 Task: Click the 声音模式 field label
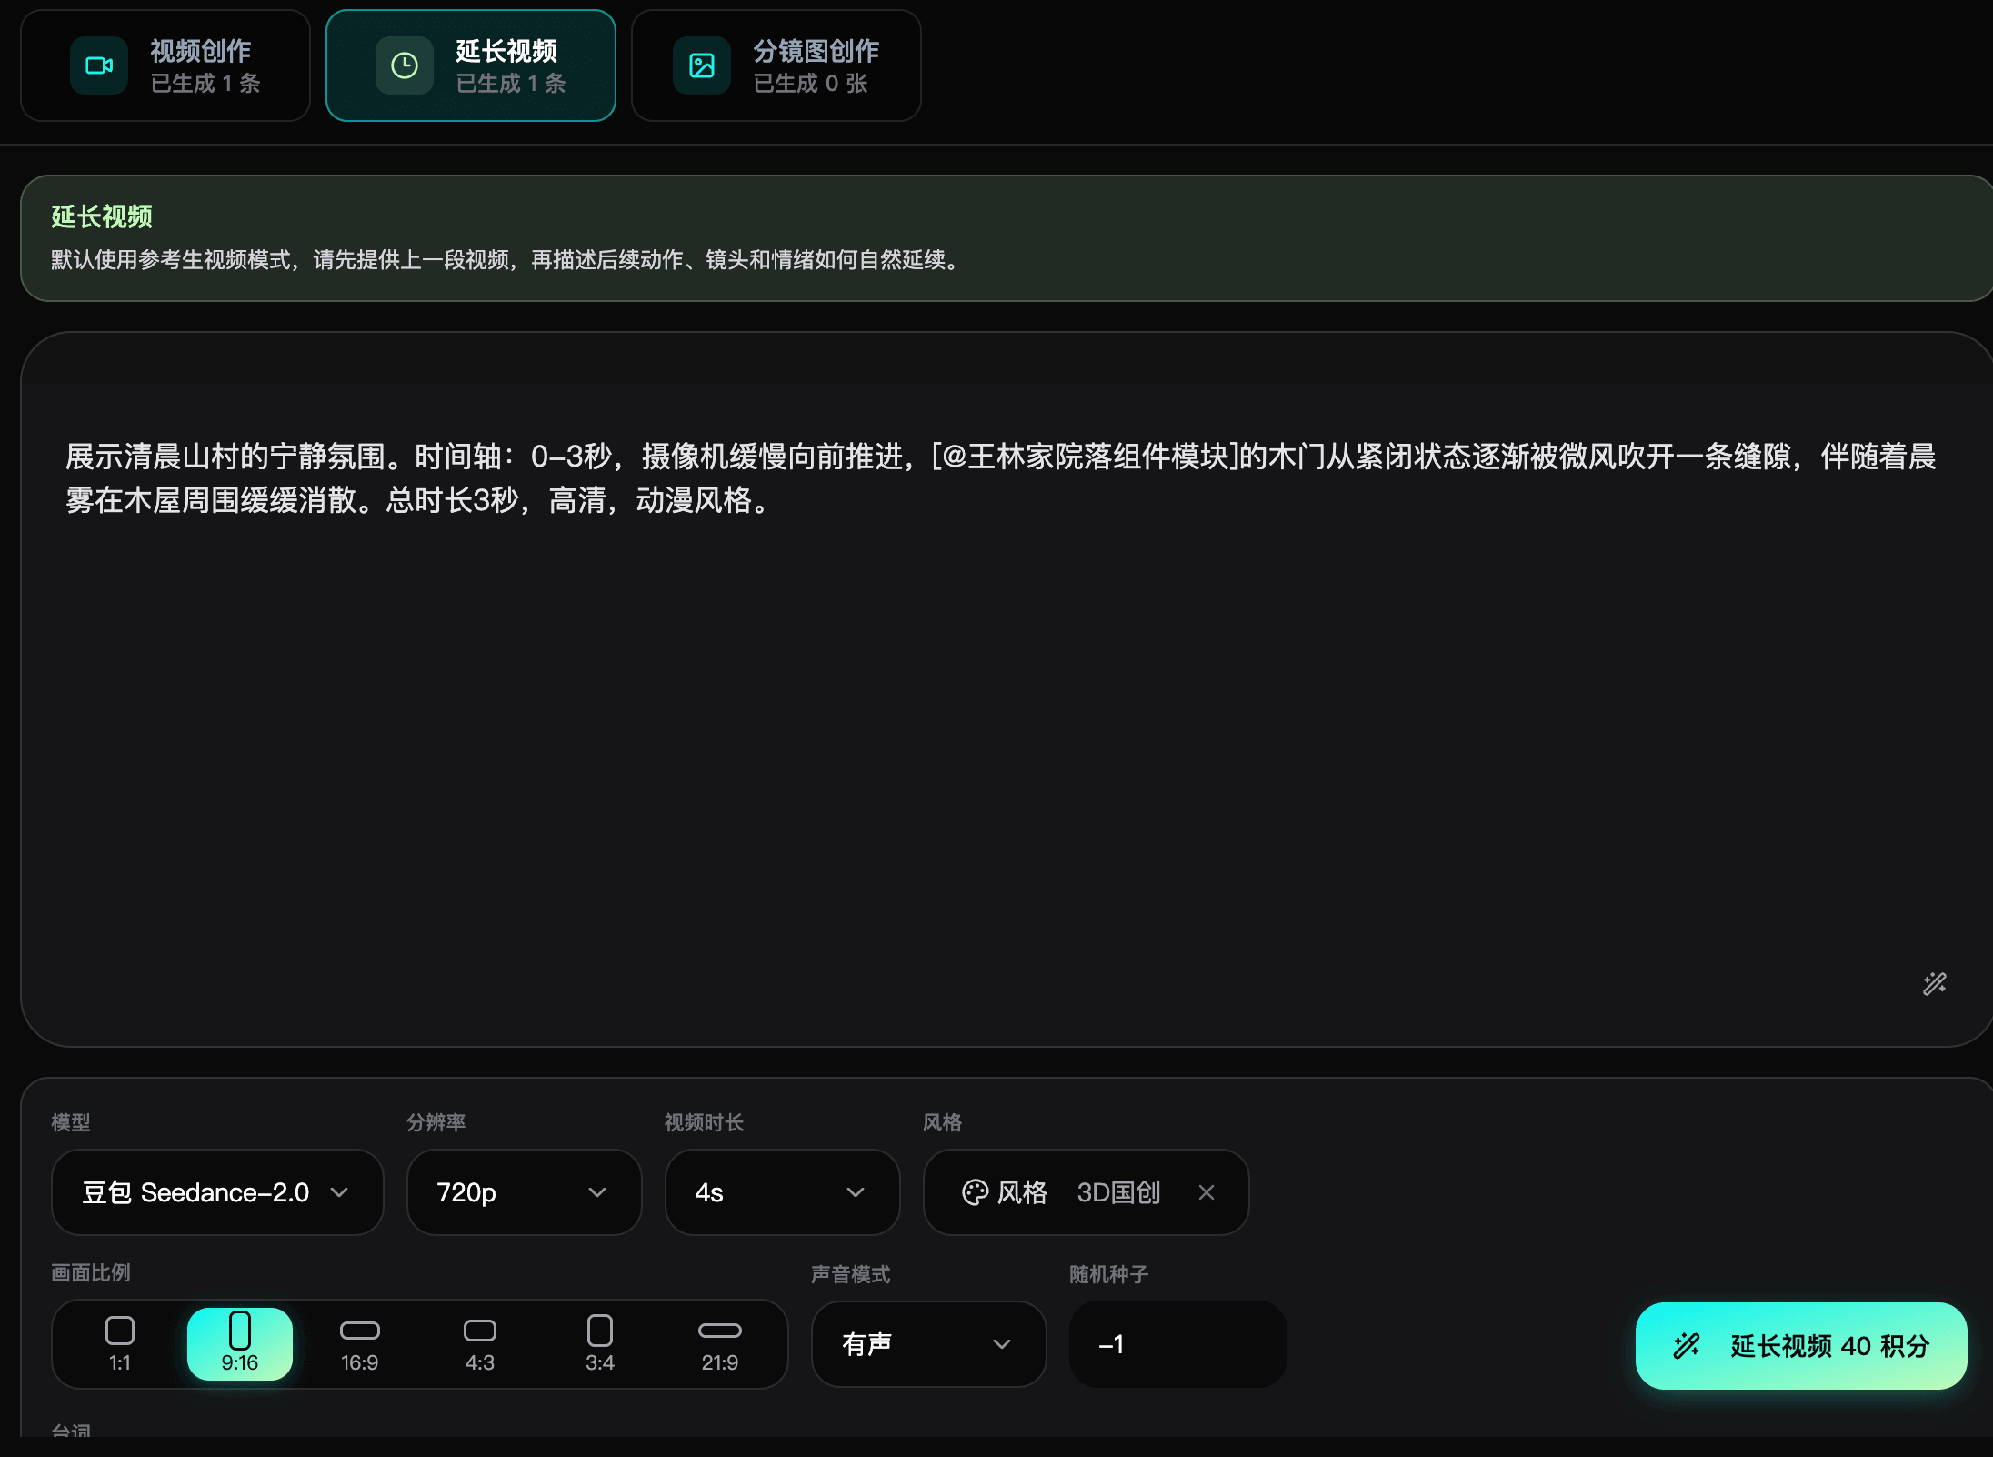coord(851,1274)
